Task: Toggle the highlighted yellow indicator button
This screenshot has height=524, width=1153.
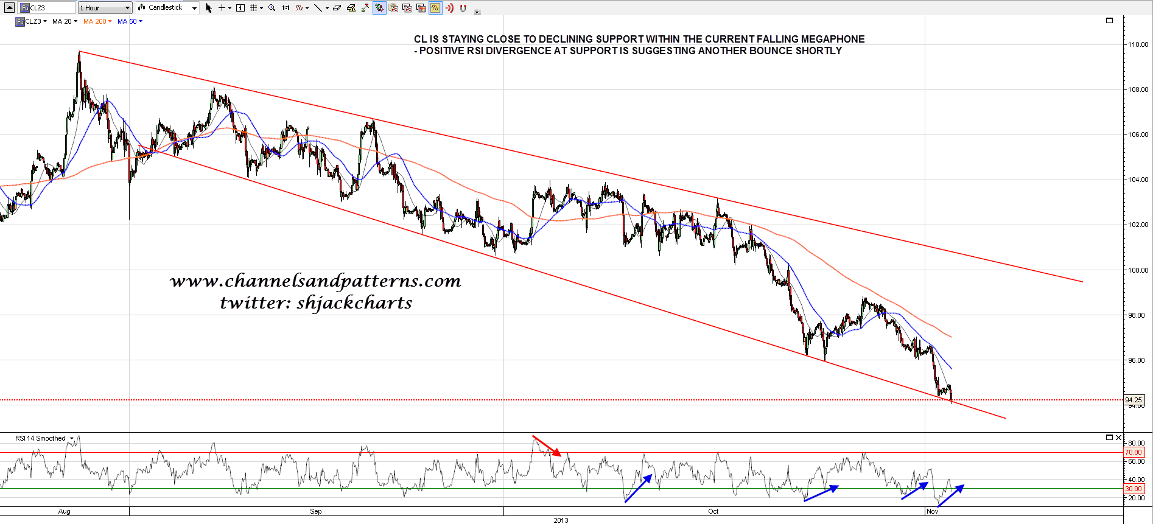Action: tap(435, 8)
